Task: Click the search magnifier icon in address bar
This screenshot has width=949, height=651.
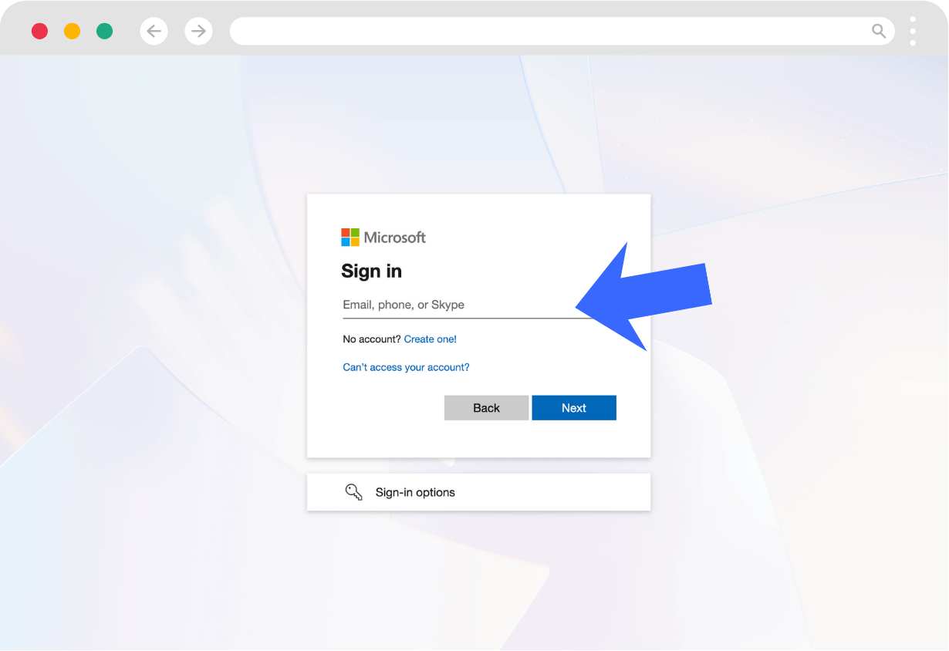Action: (x=879, y=31)
